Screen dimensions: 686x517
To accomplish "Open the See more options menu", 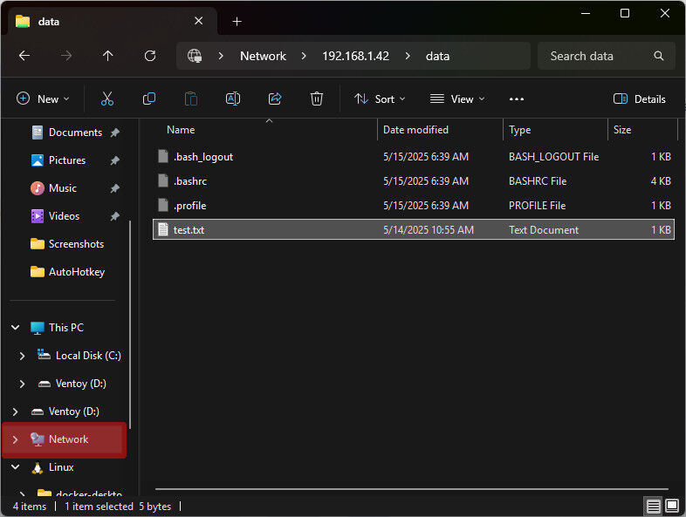I will (x=517, y=99).
